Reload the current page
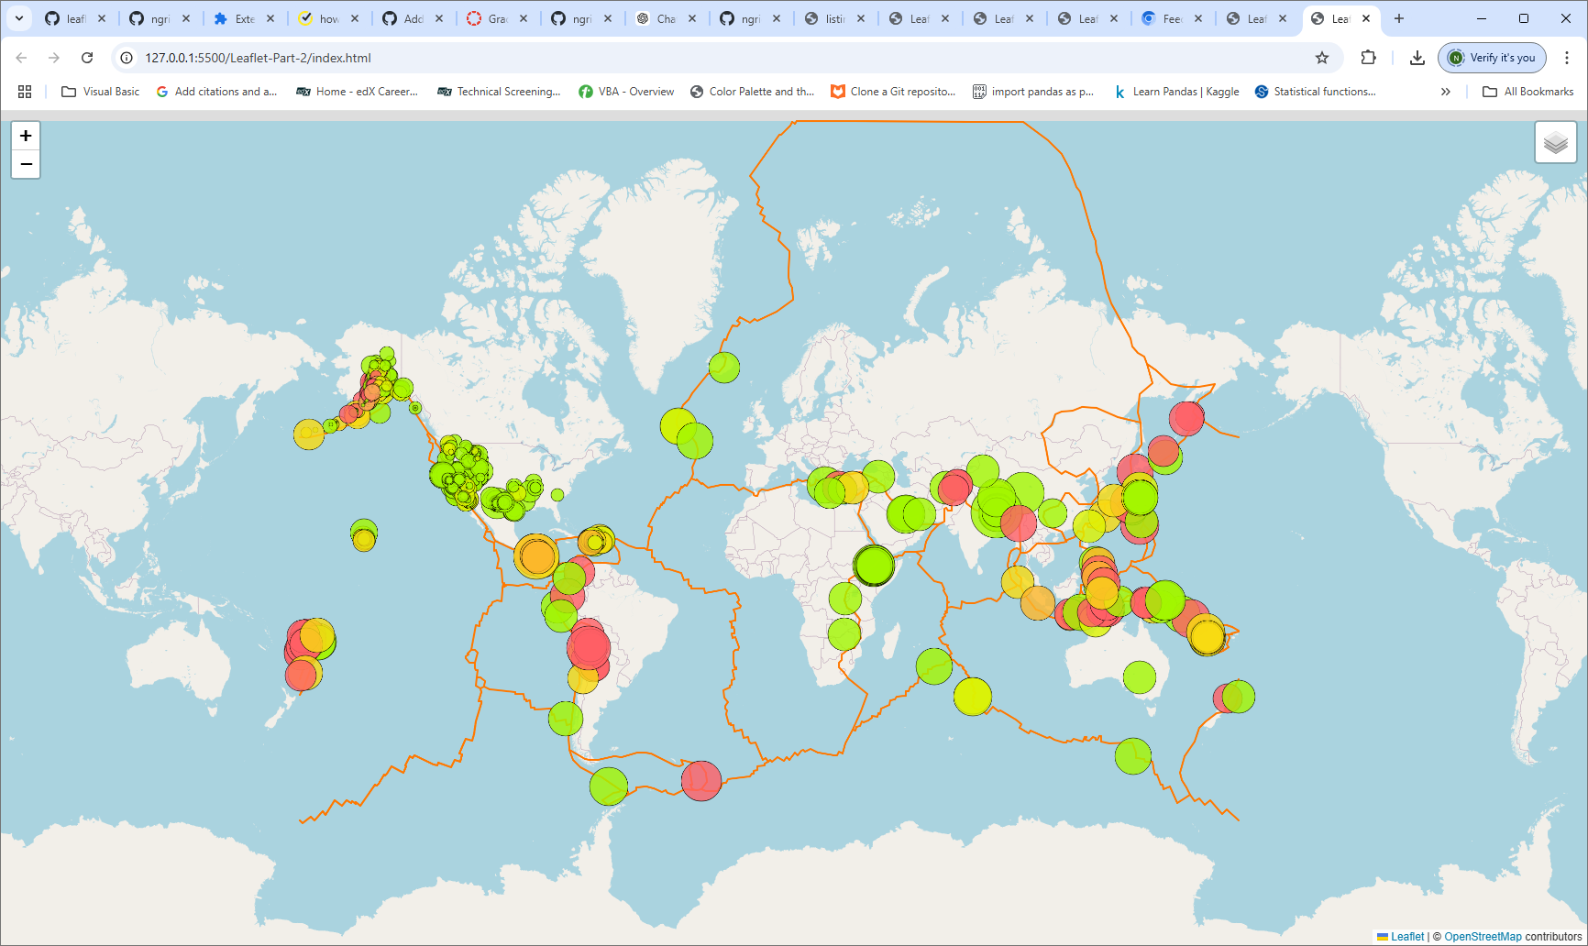This screenshot has width=1588, height=946. click(87, 58)
